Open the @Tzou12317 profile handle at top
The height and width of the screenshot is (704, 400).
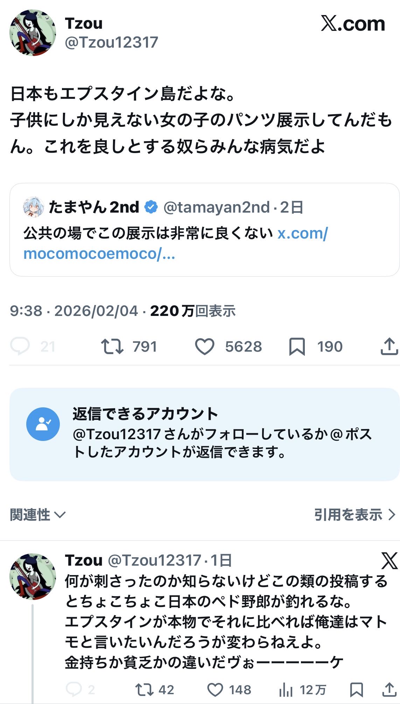coord(111,42)
